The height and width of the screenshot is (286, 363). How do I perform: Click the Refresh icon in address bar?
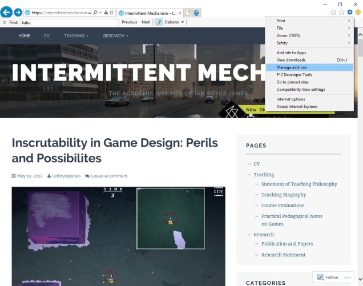[111, 12]
